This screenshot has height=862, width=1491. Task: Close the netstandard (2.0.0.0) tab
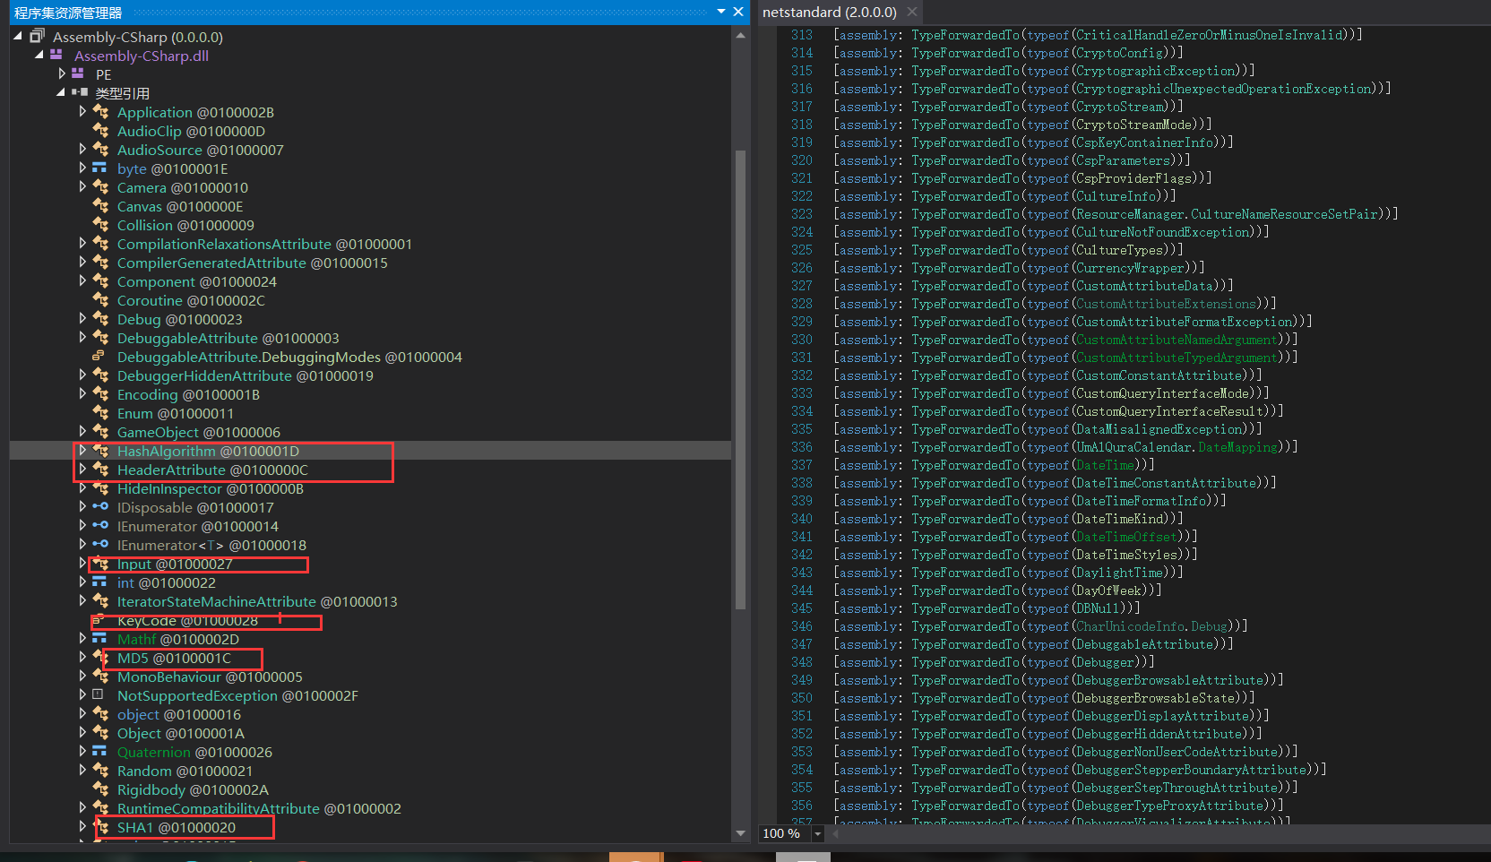click(x=912, y=12)
